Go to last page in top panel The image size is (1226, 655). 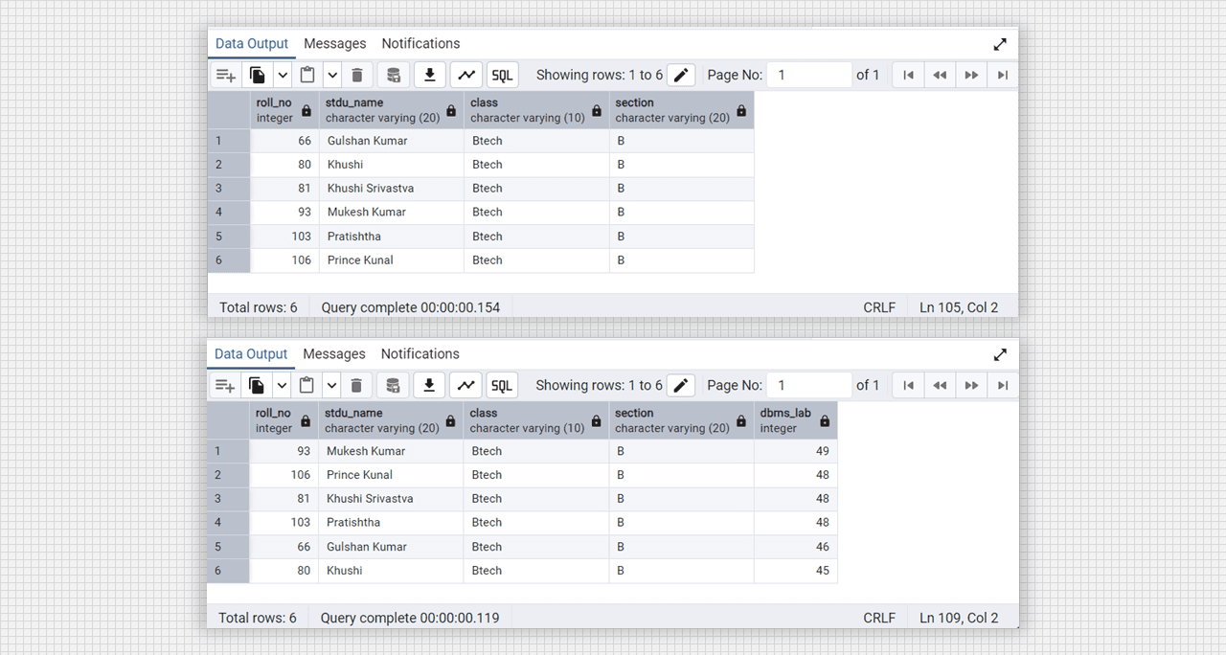pos(1002,75)
